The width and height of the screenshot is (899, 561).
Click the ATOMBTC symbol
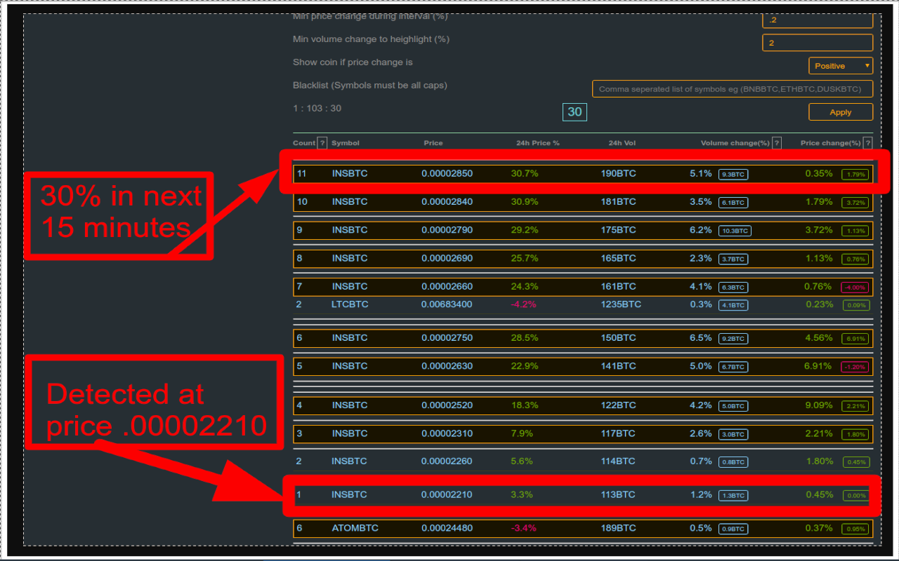coord(355,528)
